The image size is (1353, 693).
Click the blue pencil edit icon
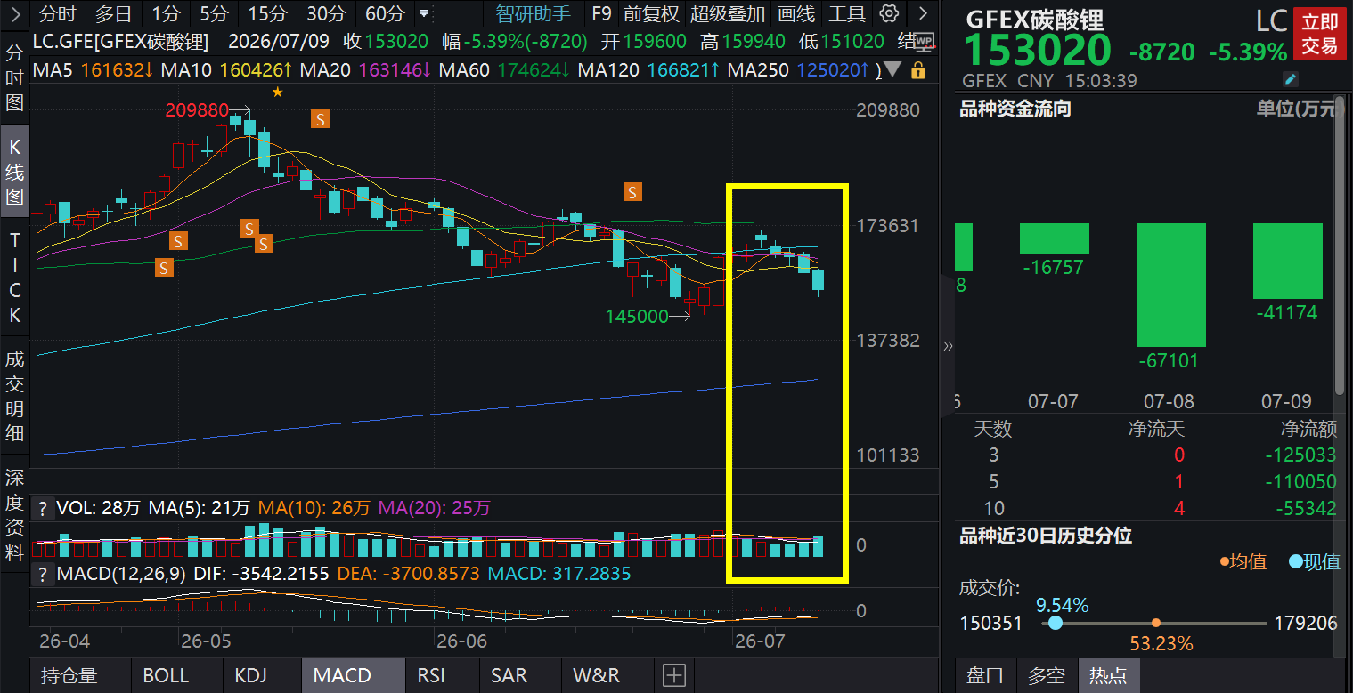coord(1291,79)
